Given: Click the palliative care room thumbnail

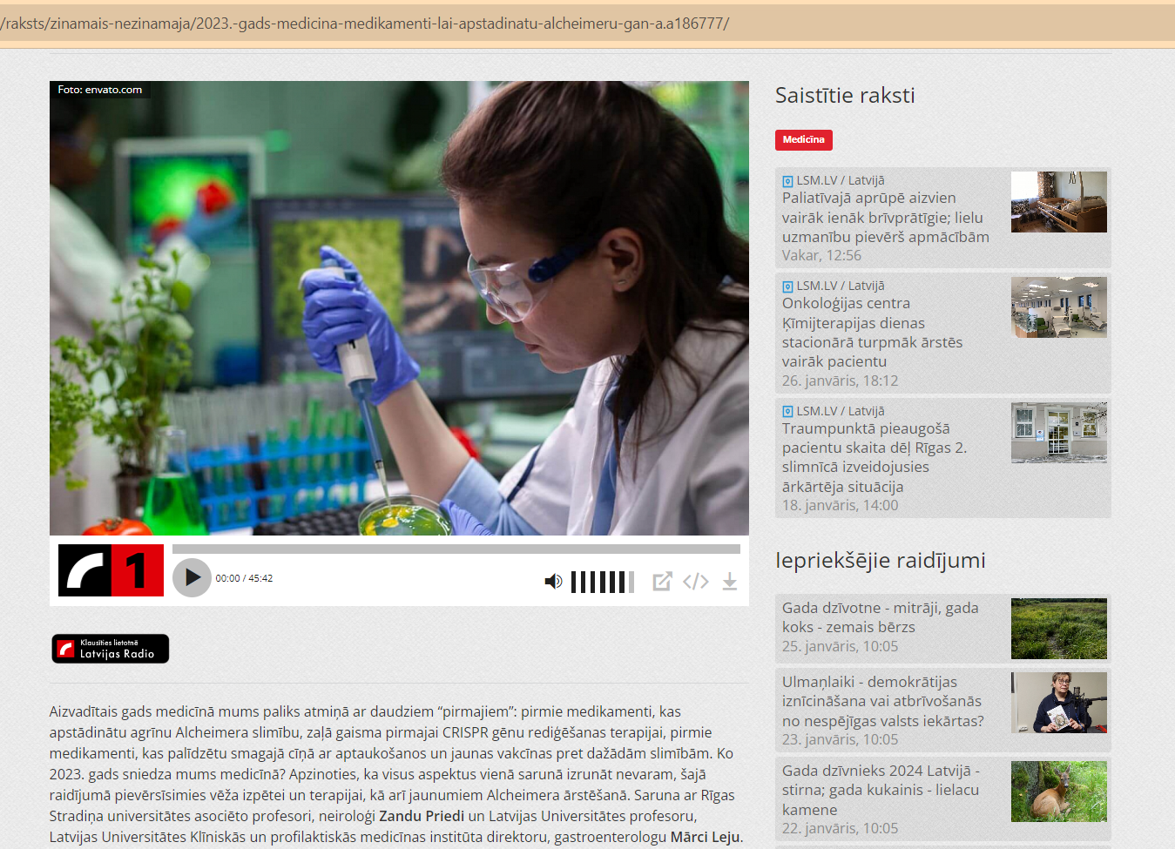Looking at the screenshot, I should pyautogui.click(x=1059, y=202).
